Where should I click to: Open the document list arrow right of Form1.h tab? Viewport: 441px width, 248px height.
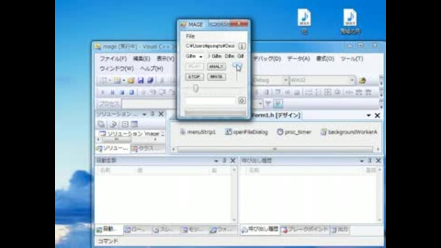pyautogui.click(x=368, y=115)
